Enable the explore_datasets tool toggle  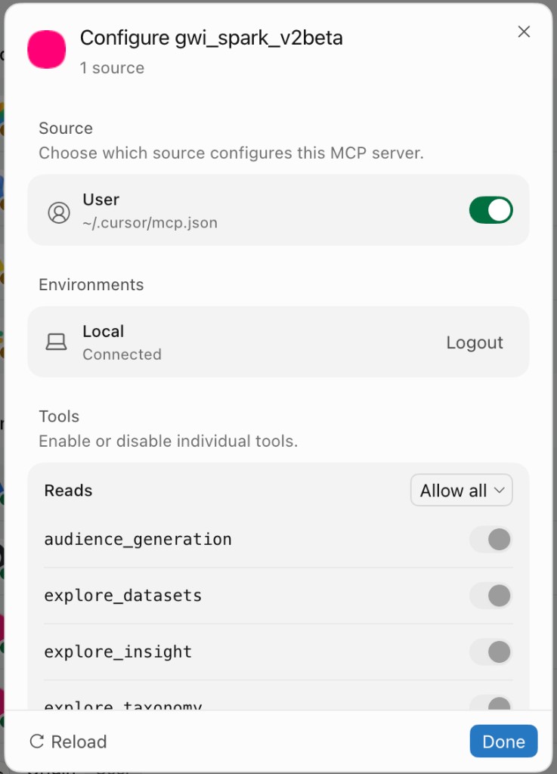coord(491,596)
